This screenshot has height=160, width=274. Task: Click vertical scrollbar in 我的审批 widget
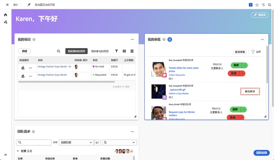pyautogui.click(x=267, y=65)
